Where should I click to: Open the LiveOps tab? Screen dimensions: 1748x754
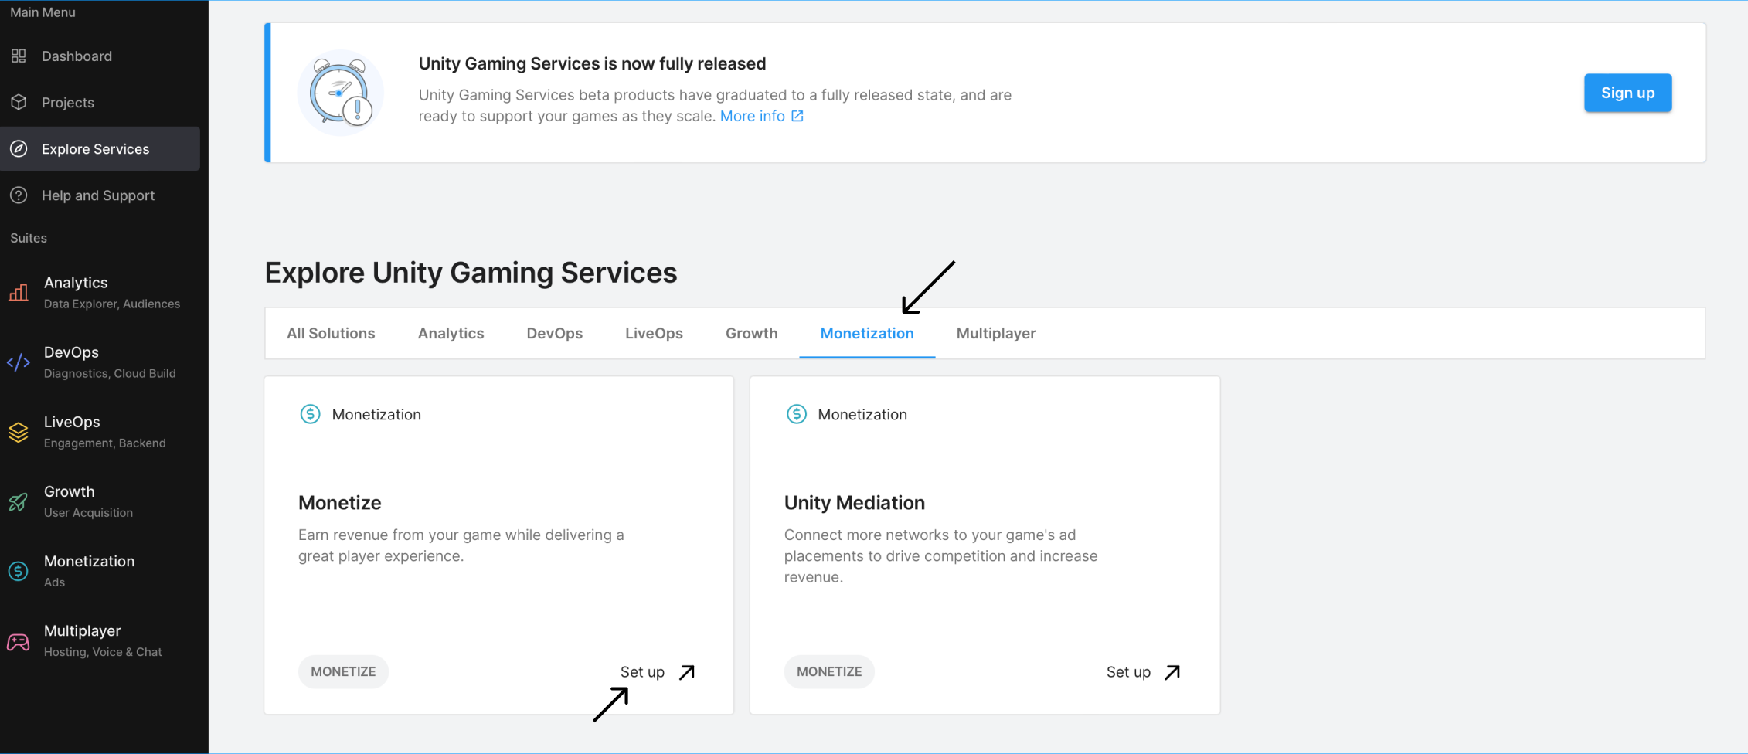point(654,334)
